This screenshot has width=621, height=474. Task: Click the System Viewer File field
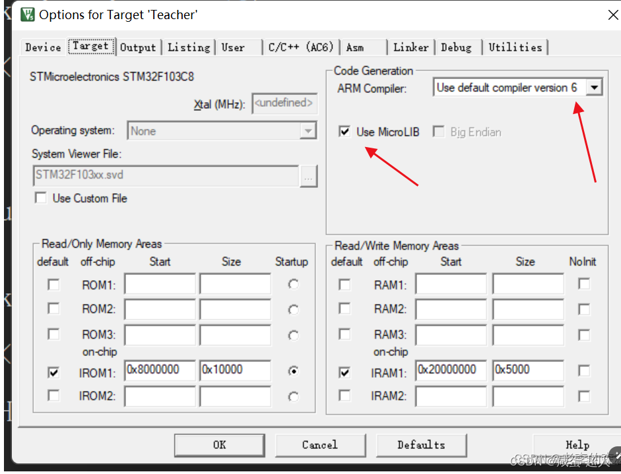pos(166,175)
